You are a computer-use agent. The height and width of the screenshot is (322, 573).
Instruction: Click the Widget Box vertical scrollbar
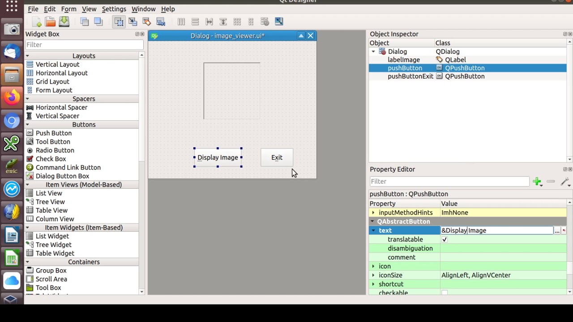pyautogui.click(x=142, y=174)
